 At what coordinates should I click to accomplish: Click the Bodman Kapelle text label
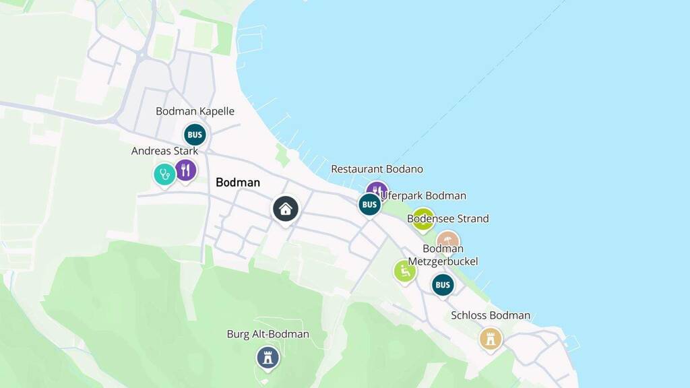[195, 111]
